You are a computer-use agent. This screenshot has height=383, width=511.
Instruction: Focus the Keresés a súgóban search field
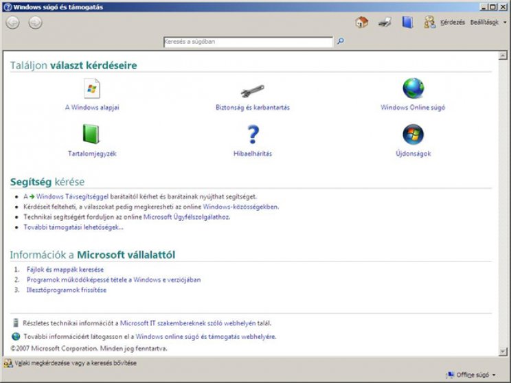[x=248, y=42]
